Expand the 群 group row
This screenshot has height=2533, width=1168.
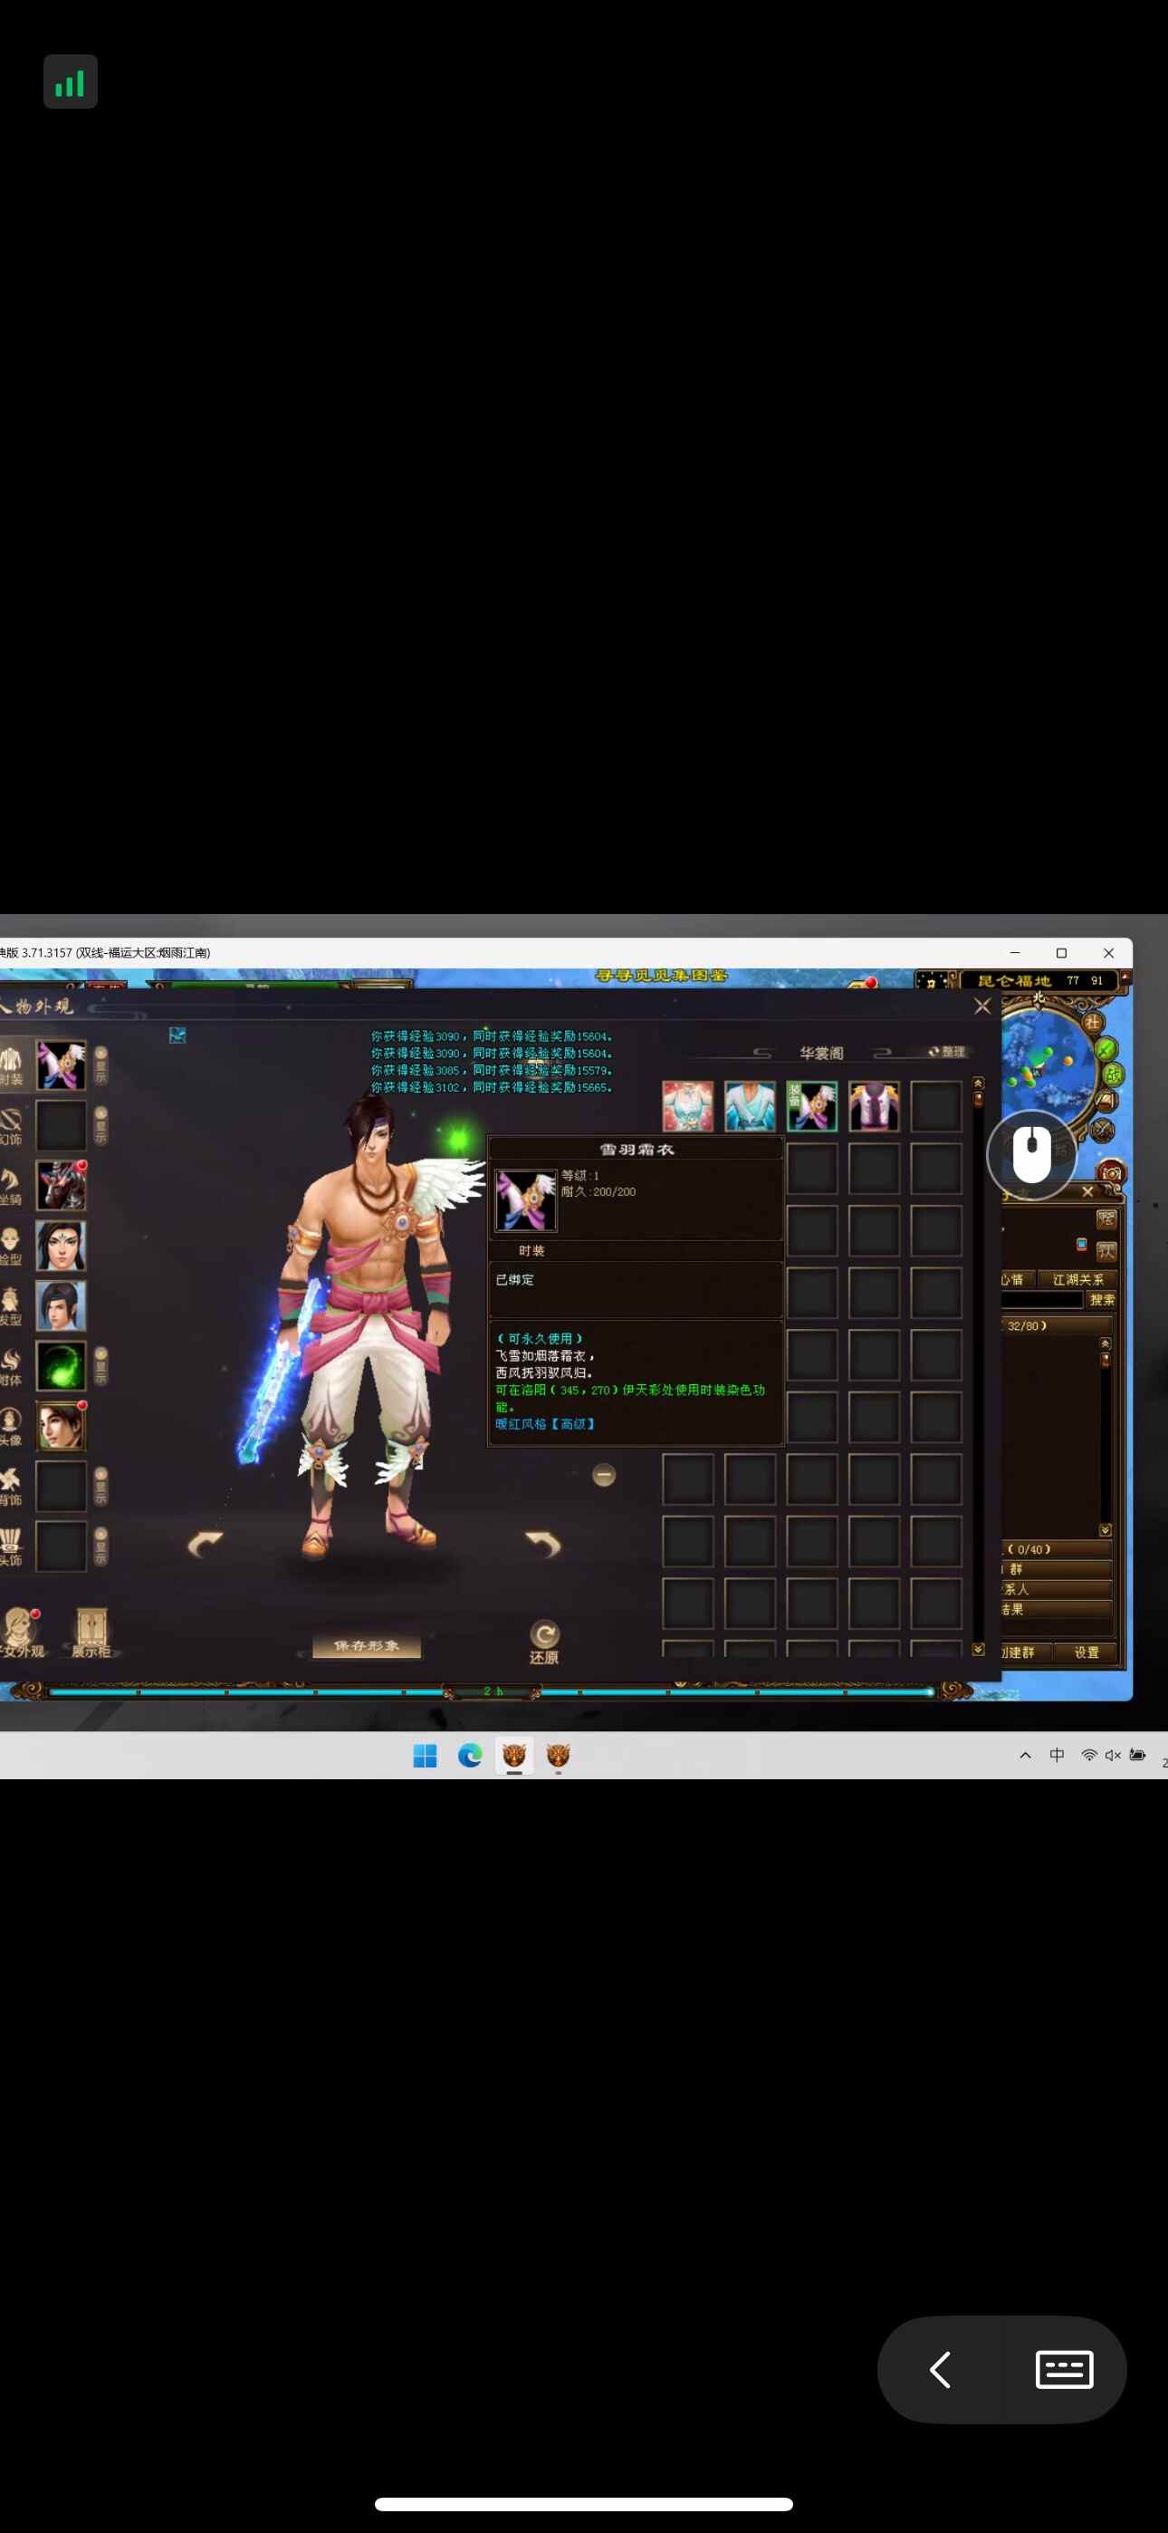coord(1056,1569)
